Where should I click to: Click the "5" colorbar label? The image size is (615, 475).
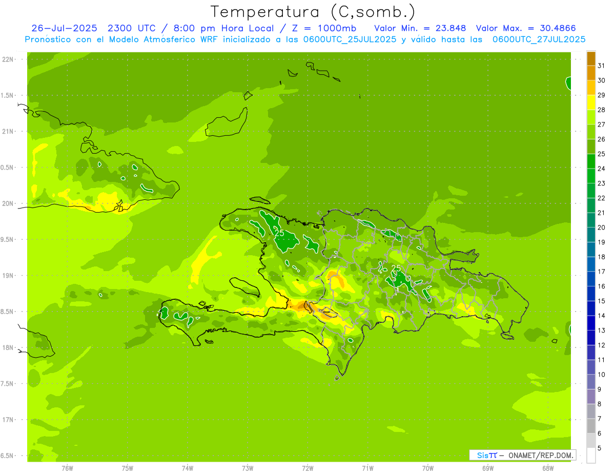click(600, 448)
